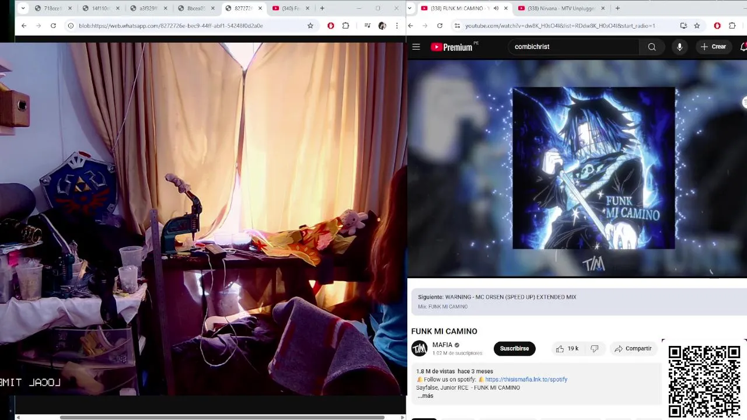747x420 pixels.
Task: Click the Crear button
Action: point(713,47)
